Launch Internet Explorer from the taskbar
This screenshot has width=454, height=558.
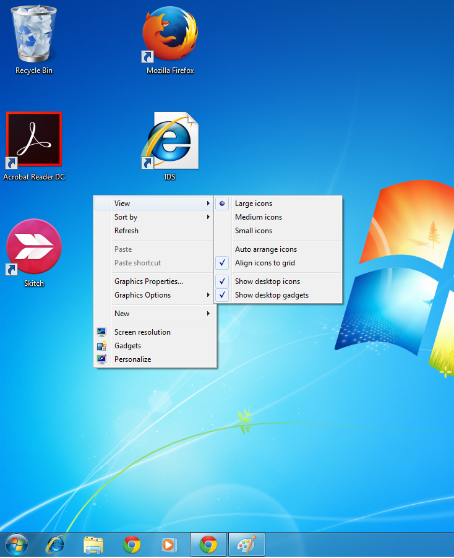pos(56,545)
